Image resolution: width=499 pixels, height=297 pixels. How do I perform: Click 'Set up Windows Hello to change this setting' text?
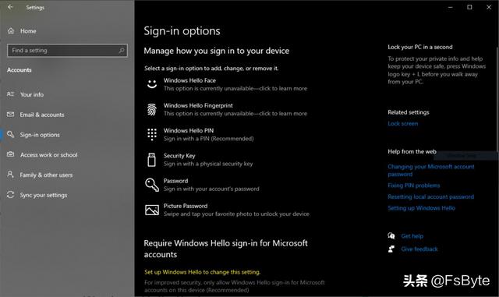pos(203,272)
